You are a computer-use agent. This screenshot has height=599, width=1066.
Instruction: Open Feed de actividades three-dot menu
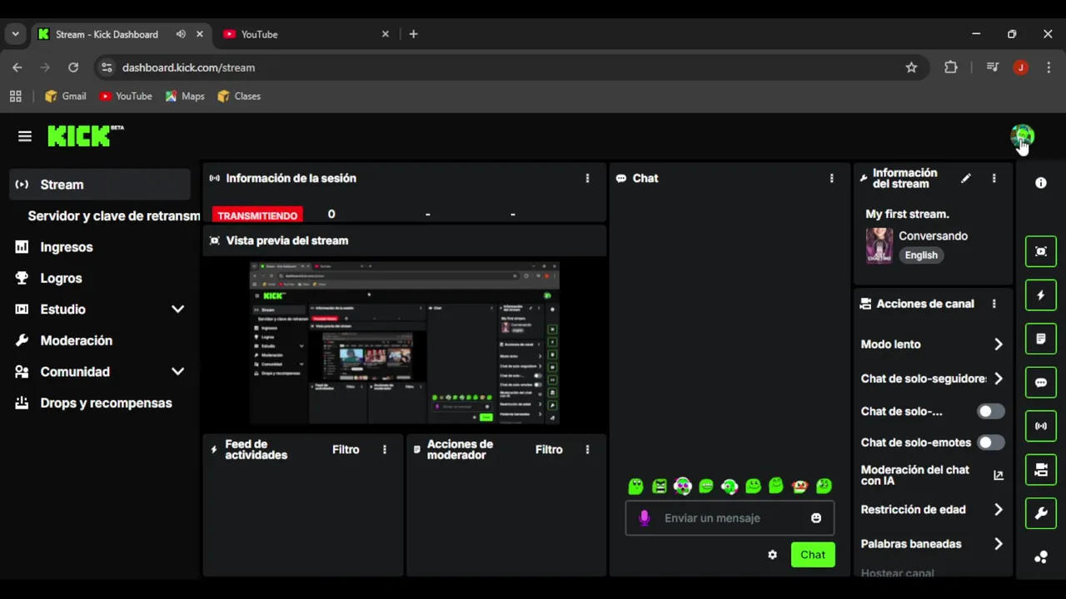pyautogui.click(x=384, y=449)
